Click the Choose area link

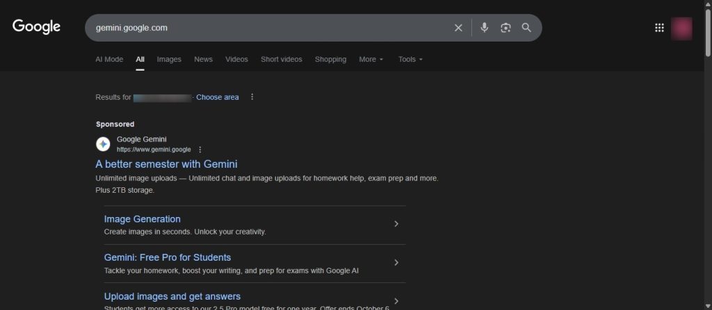pyautogui.click(x=217, y=97)
